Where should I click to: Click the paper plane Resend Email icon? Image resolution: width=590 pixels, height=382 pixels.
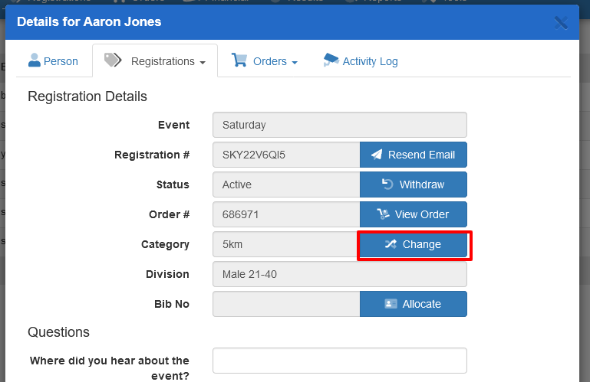tap(377, 155)
